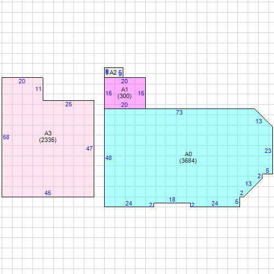
Task: Select the 47 dimension on A3
Action: 89,149
